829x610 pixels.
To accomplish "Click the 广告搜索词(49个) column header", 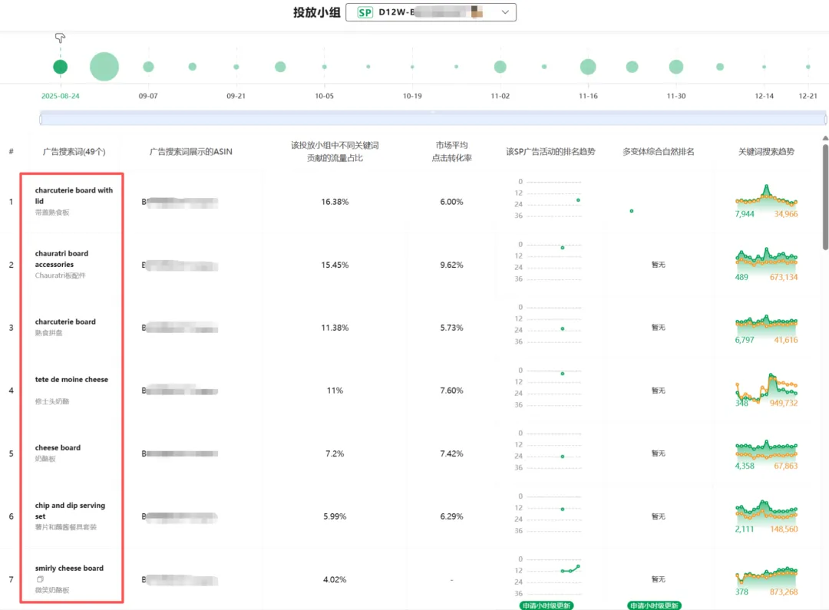I will click(x=74, y=152).
